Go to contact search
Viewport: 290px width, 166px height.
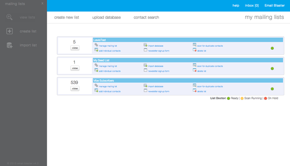(146, 18)
